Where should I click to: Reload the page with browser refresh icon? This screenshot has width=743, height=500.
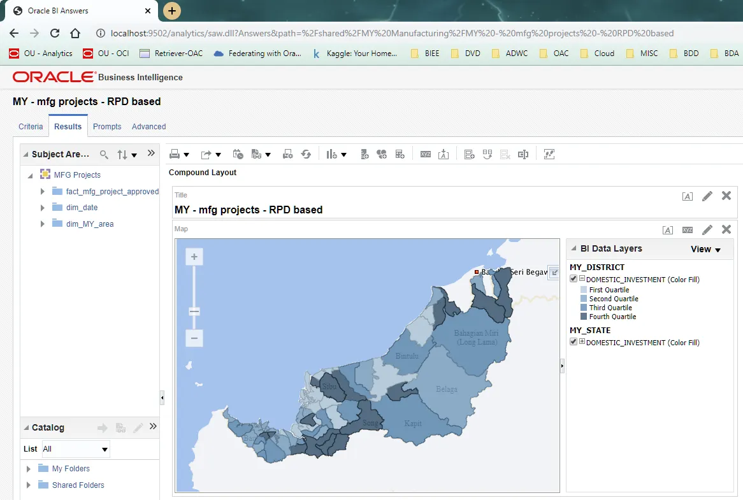(x=55, y=33)
